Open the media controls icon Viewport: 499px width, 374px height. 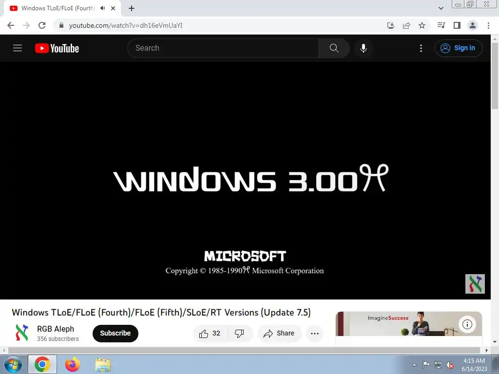pos(441,25)
